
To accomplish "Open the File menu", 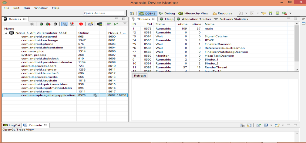I will (x=6, y=8).
